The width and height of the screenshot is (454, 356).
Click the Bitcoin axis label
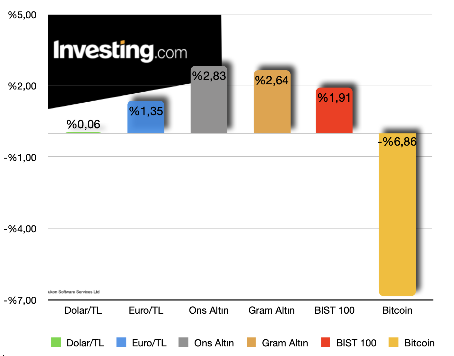pos(397,310)
